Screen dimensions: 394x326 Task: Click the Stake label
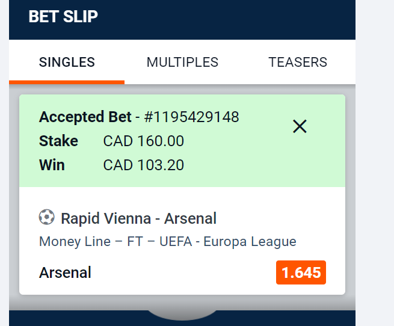[58, 141]
